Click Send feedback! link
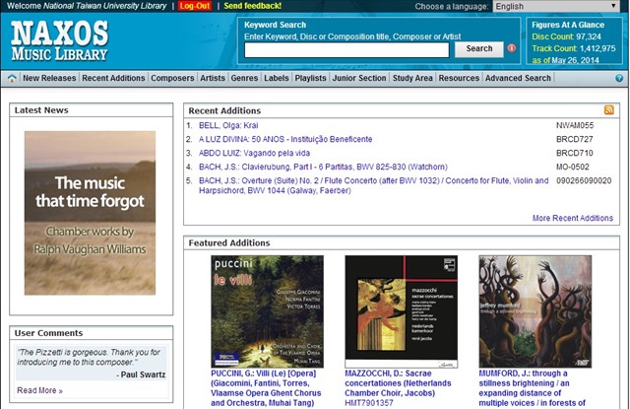 pyautogui.click(x=253, y=6)
